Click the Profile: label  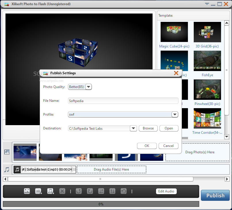coord(48,114)
